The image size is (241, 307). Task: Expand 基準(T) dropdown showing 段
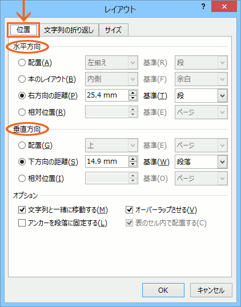coord(201,96)
